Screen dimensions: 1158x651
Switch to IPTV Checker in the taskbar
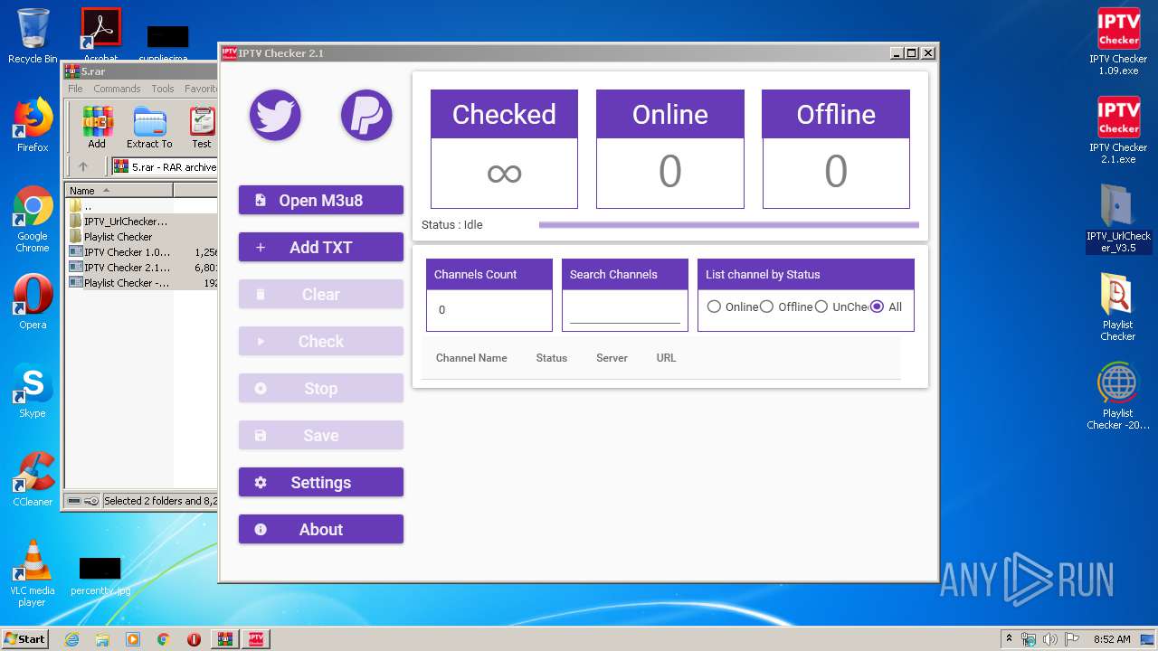pyautogui.click(x=256, y=639)
